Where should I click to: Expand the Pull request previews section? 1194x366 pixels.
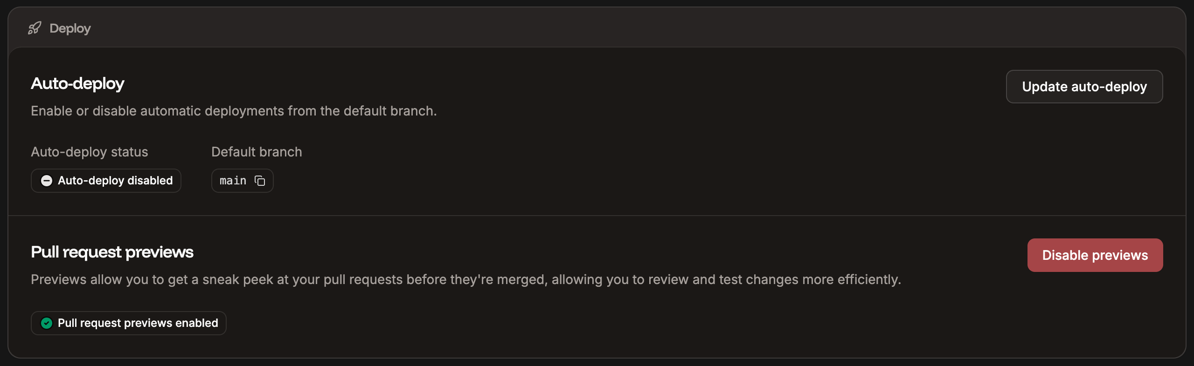(112, 251)
